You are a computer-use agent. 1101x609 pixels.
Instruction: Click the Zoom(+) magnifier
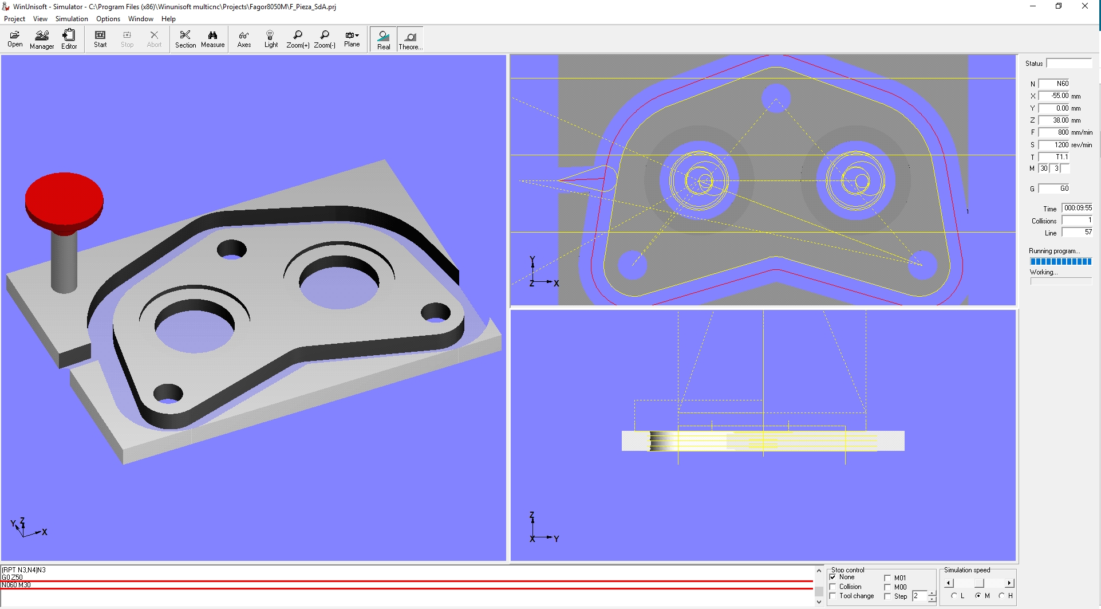pos(298,39)
